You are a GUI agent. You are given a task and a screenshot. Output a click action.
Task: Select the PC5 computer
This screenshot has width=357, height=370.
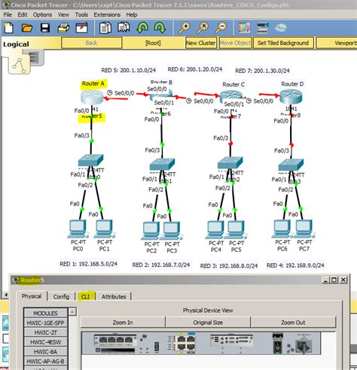click(236, 229)
